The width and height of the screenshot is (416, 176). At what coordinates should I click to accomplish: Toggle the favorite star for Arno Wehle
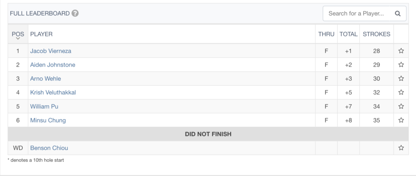[401, 78]
